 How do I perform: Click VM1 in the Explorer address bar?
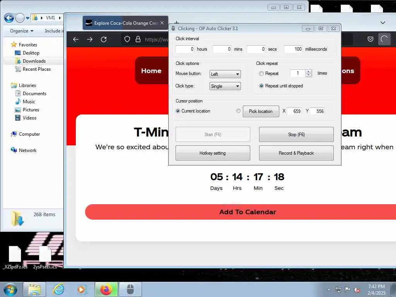(x=50, y=18)
